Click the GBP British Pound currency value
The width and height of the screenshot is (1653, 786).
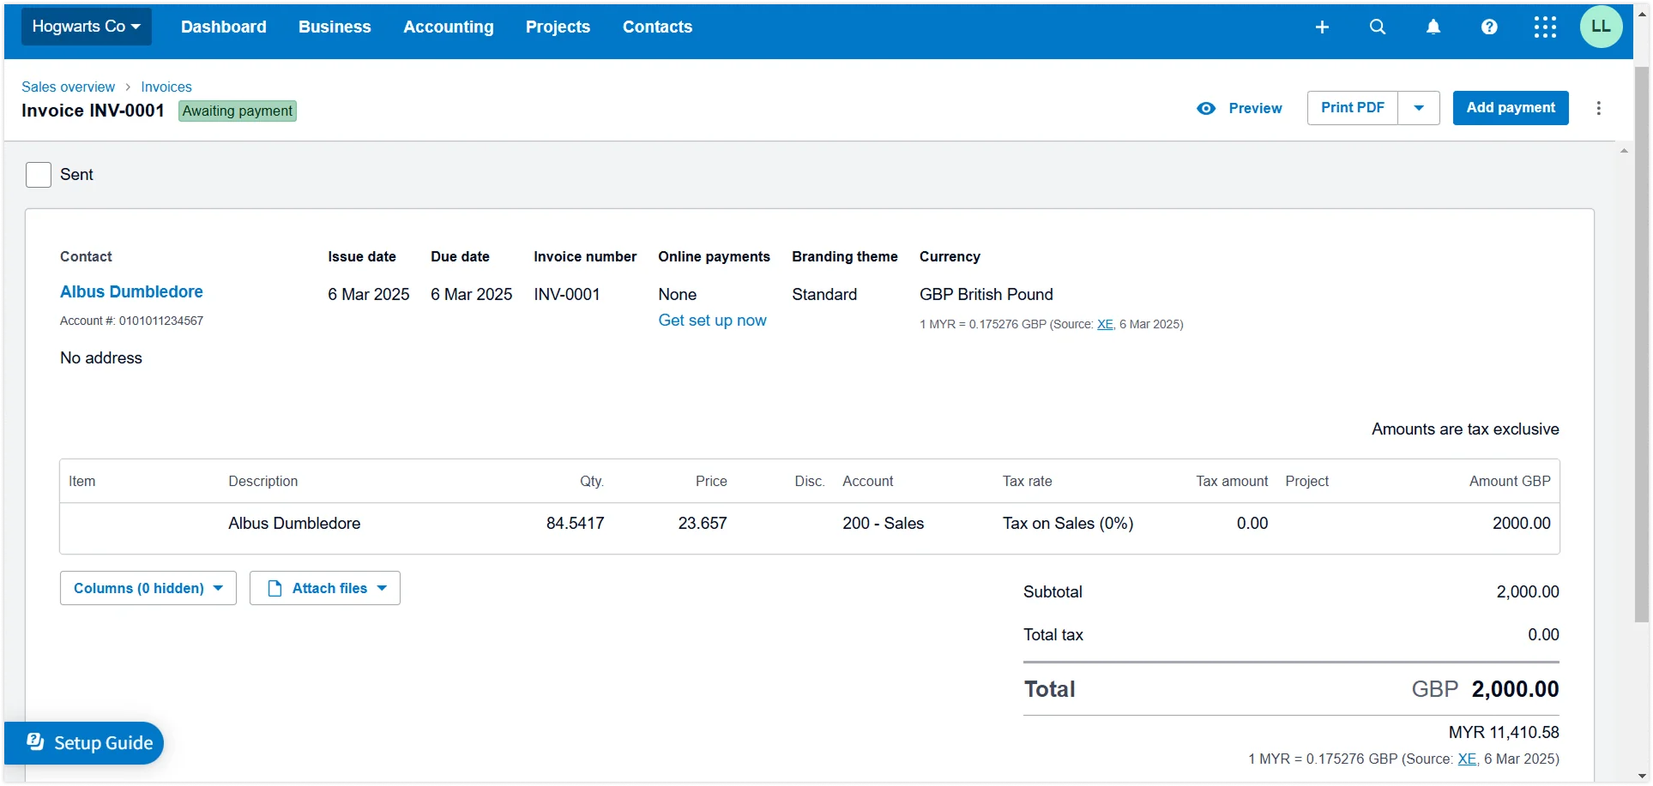[x=986, y=294]
